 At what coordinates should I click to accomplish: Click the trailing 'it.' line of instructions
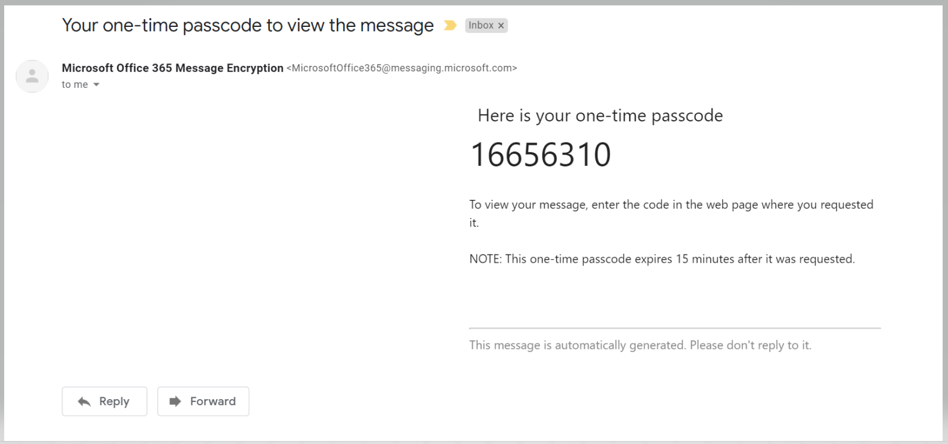474,223
